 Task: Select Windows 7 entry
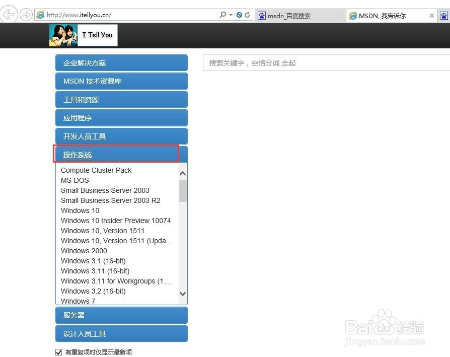(x=78, y=301)
